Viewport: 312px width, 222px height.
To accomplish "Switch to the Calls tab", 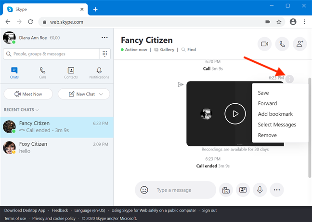I will pyautogui.click(x=42, y=73).
